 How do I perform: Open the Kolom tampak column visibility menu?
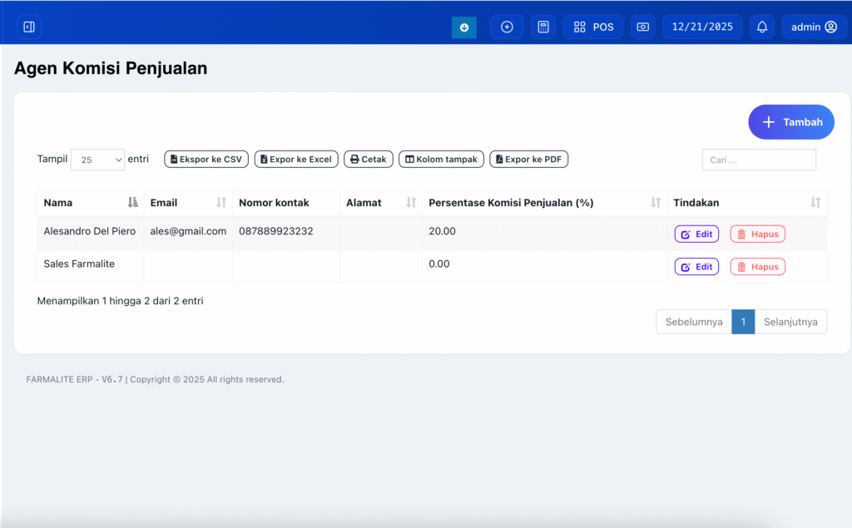[x=441, y=159]
